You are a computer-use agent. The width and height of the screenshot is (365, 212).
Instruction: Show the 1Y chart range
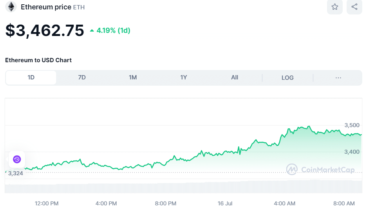tap(184, 77)
